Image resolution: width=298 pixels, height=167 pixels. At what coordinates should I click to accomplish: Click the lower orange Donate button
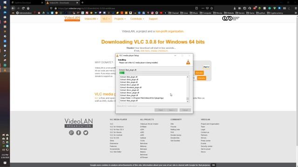click(202, 78)
